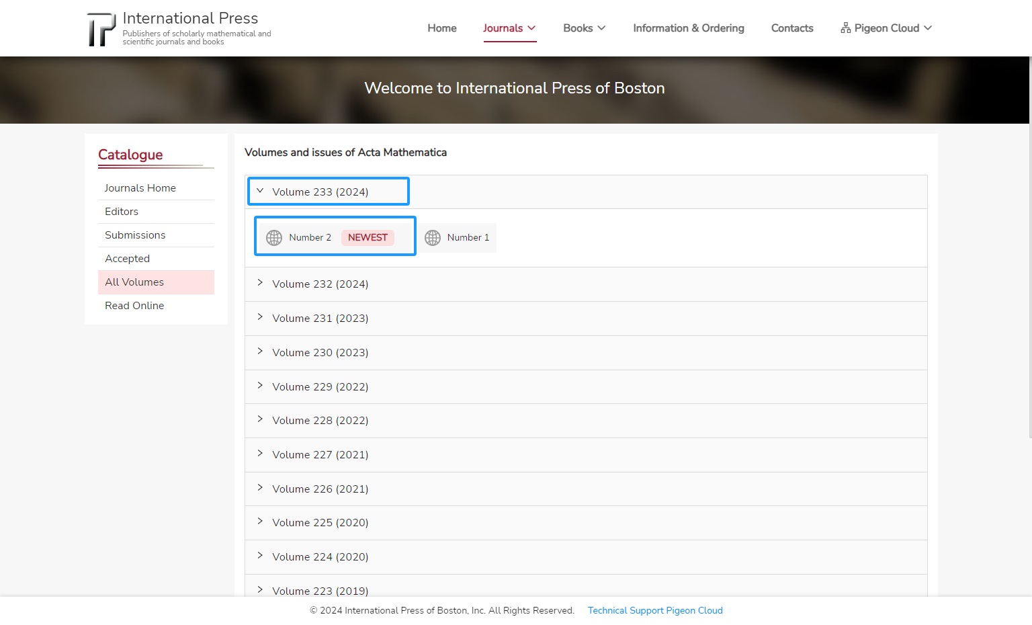Screen dimensions: 1032x625
Task: Collapse Volume 233 (2024)
Action: tap(586, 192)
